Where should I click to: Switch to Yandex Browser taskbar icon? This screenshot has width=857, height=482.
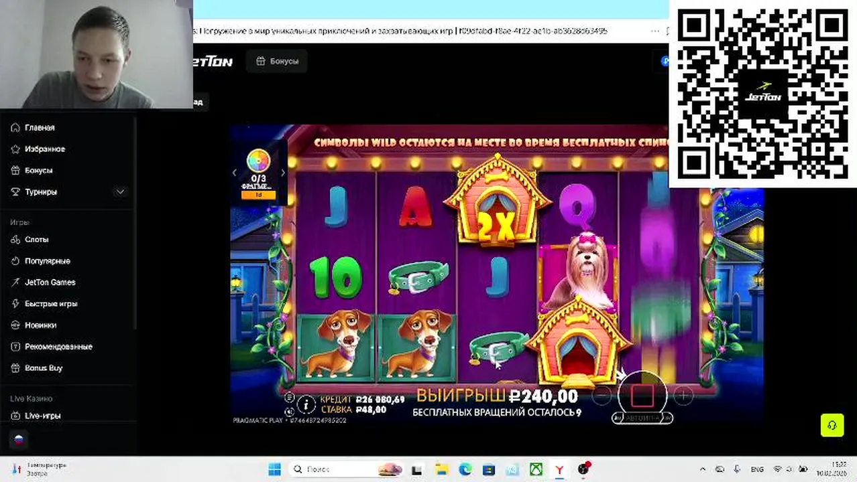(559, 469)
